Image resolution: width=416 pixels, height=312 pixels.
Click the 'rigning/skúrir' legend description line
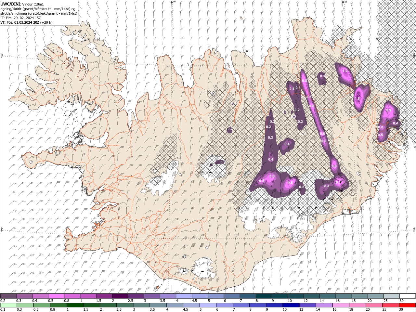pos(38,9)
